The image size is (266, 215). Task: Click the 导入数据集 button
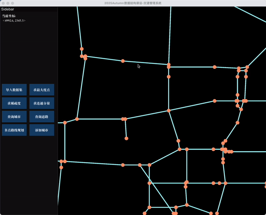click(14, 90)
